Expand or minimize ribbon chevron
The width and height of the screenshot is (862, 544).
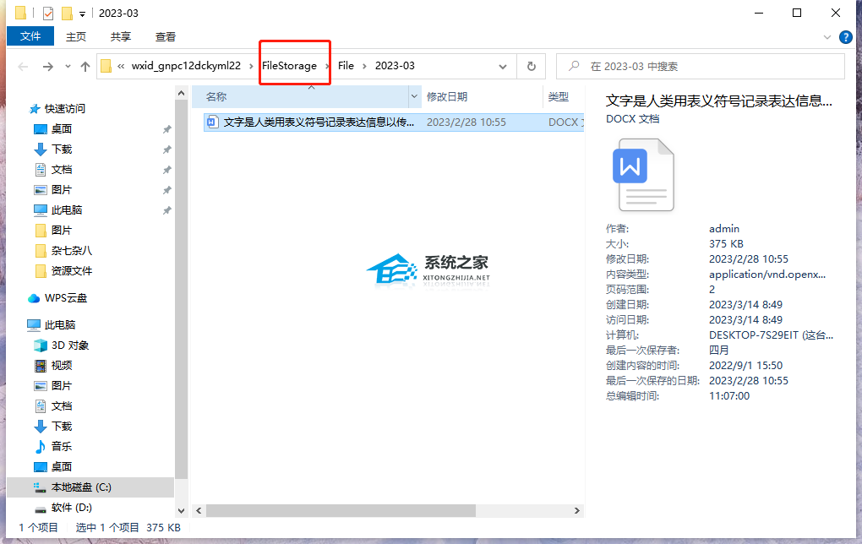click(x=827, y=37)
